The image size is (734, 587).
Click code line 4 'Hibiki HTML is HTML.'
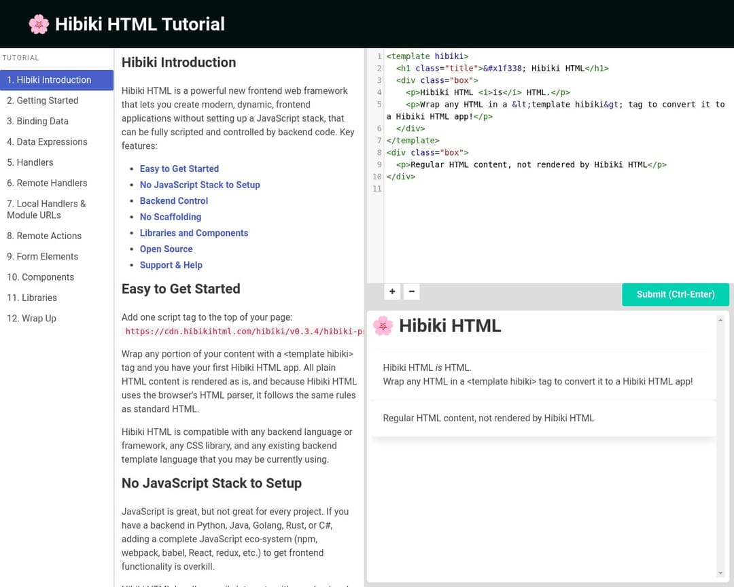click(488, 92)
